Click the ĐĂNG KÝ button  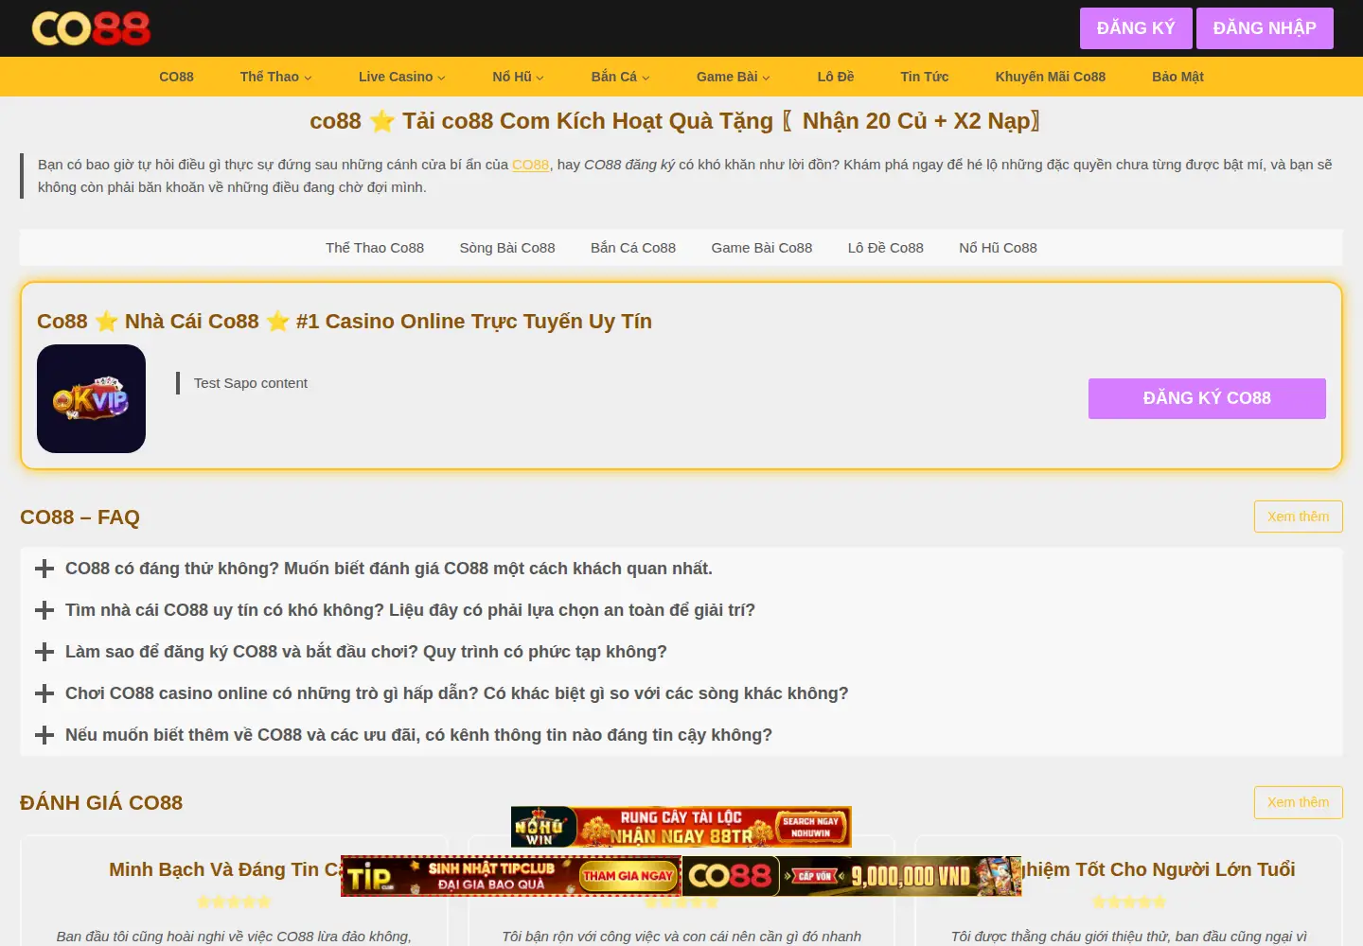[1136, 28]
